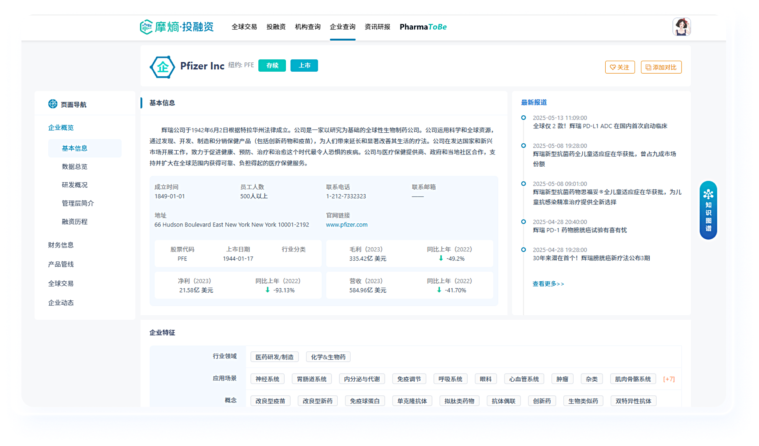Click the phone number 1-212-7332323

point(346,196)
